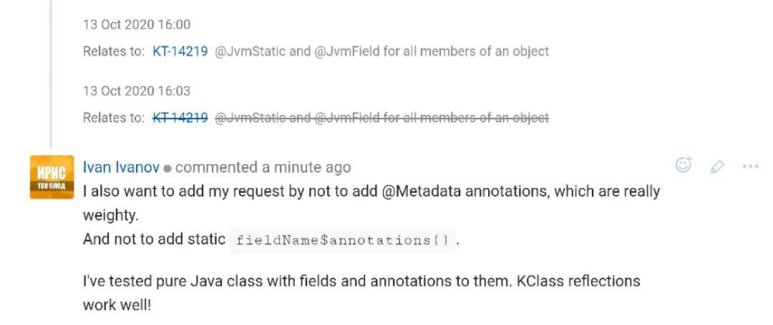This screenshot has height=325, width=773.
Task: Edit the comment with the pencil icon
Action: tap(716, 166)
